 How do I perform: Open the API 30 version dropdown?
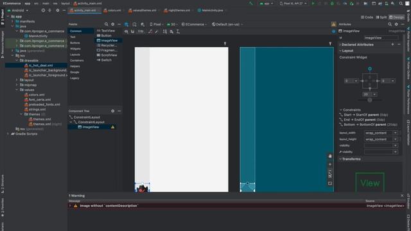click(172, 24)
